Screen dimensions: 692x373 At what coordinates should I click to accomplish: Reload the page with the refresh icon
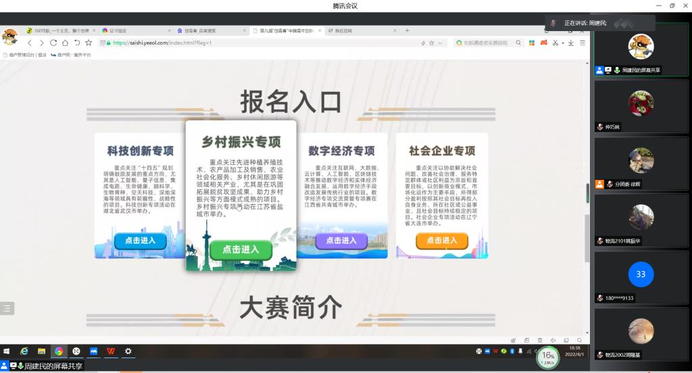(53, 43)
